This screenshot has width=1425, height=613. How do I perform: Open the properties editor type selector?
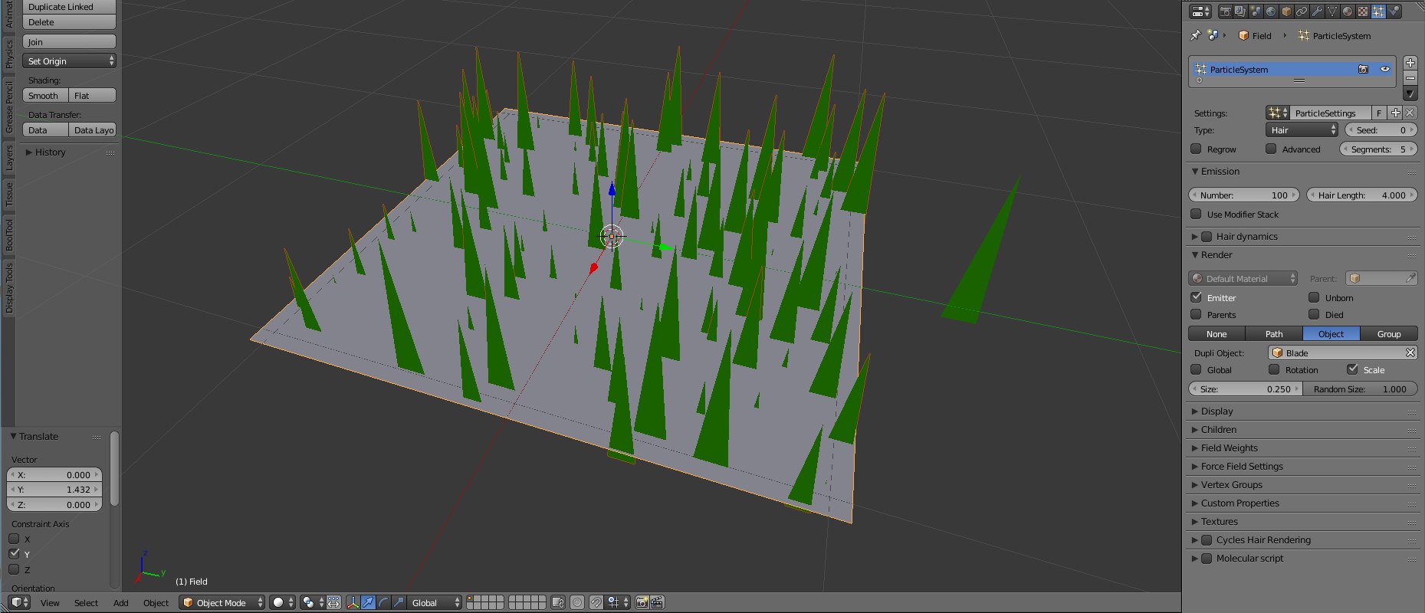(x=1200, y=11)
